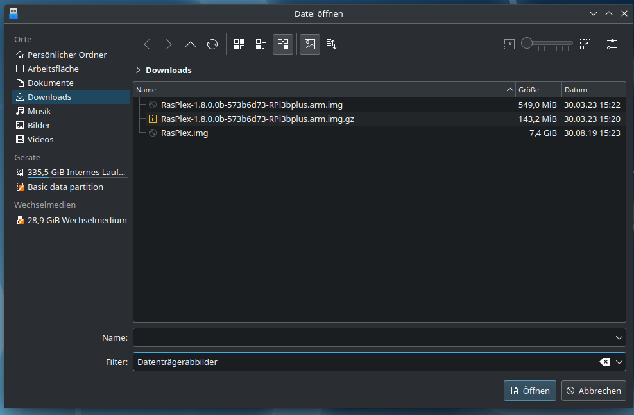Click disk image icon of RasPlex.img
634x415 pixels.
click(x=153, y=133)
